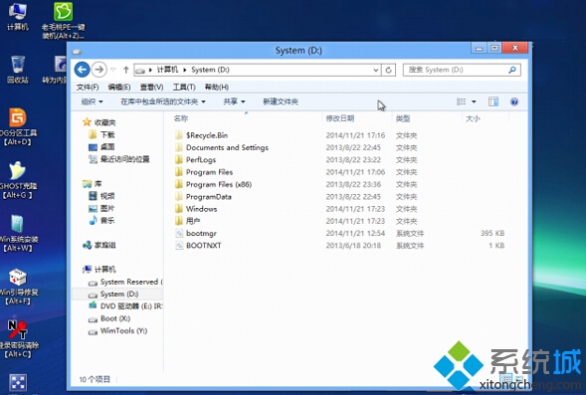Click 计算机 in address bar breadcrumb
586x395 pixels.
167,70
